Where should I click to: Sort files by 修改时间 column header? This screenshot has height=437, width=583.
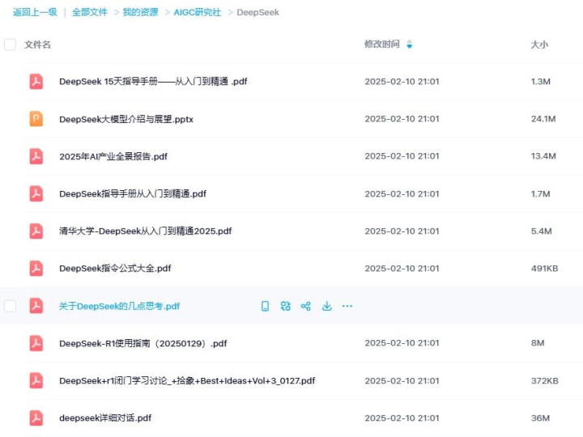click(x=382, y=45)
